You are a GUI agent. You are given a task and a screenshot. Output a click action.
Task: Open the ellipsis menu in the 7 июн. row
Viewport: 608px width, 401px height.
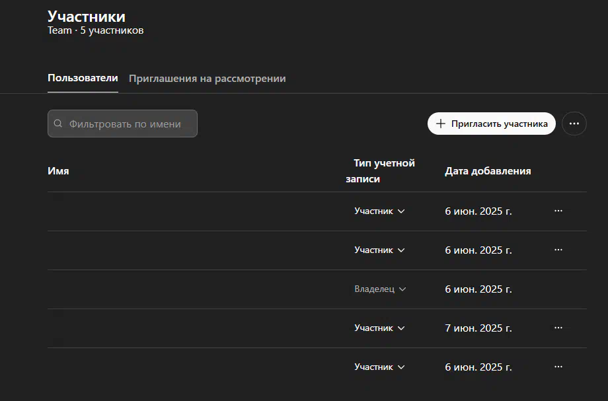558,328
